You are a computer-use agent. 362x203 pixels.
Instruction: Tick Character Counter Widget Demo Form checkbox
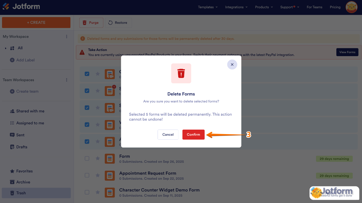point(87,192)
